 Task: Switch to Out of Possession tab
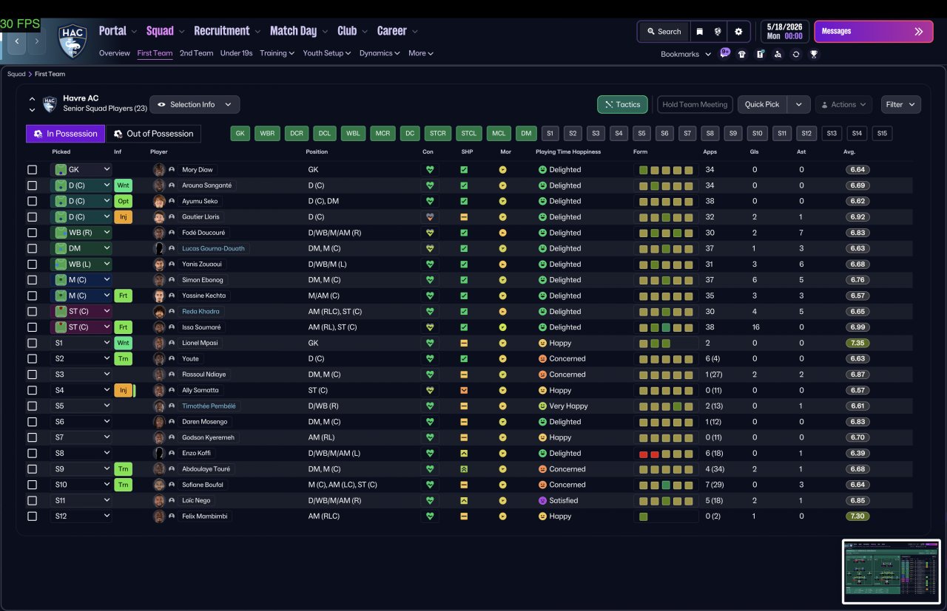153,134
